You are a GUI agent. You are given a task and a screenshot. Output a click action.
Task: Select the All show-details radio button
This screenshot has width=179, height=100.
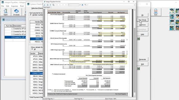click(x=32, y=49)
